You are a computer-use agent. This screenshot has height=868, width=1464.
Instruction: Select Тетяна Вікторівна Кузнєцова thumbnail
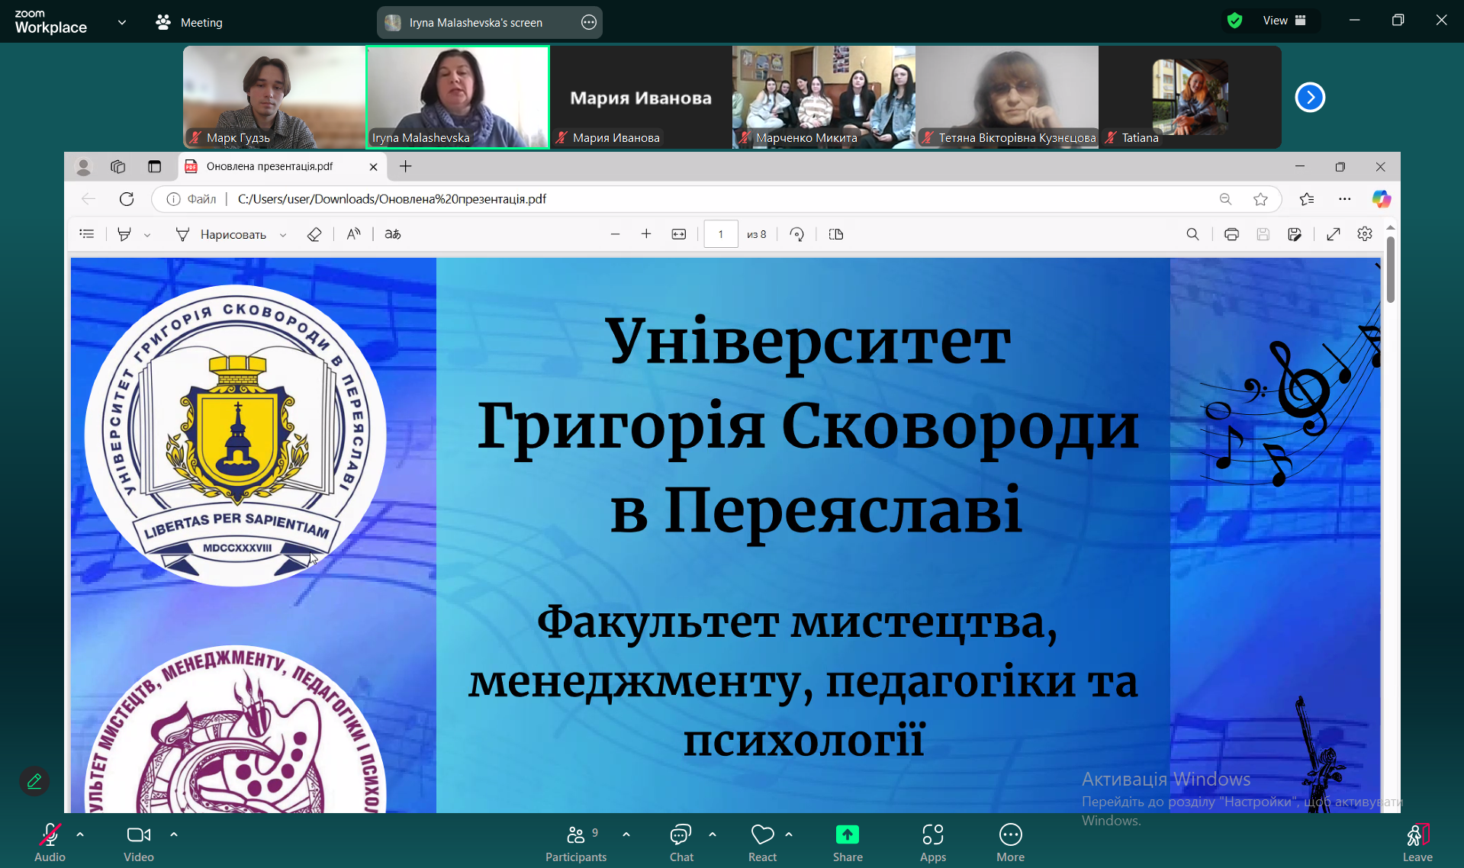1007,97
